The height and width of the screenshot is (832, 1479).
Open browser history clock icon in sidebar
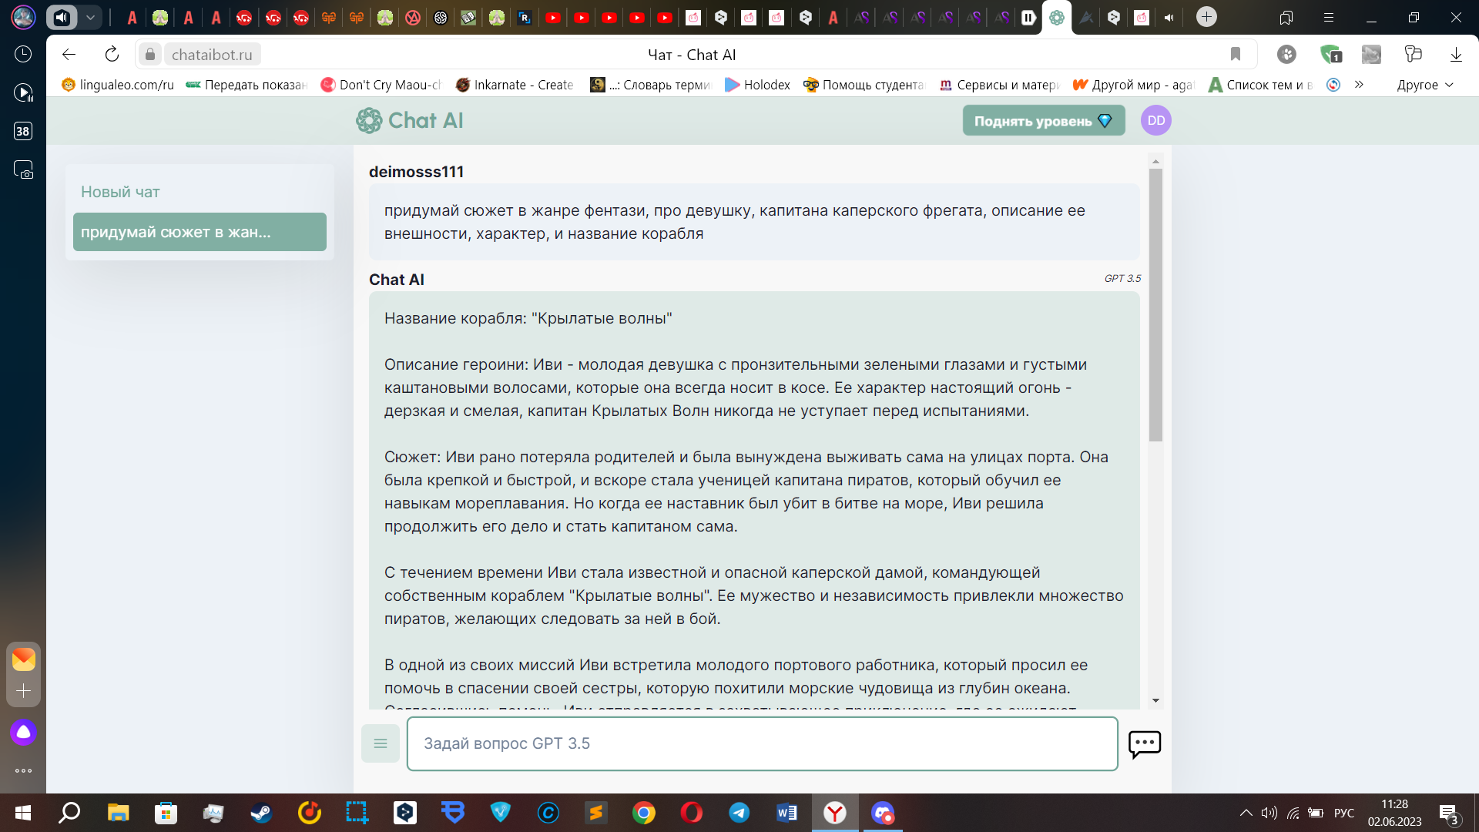point(23,54)
